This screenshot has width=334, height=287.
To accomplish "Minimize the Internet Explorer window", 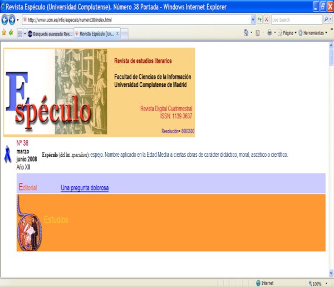I will click(x=316, y=7).
